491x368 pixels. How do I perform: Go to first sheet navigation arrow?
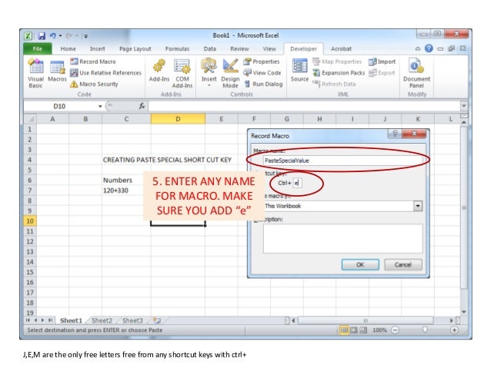[x=28, y=320]
